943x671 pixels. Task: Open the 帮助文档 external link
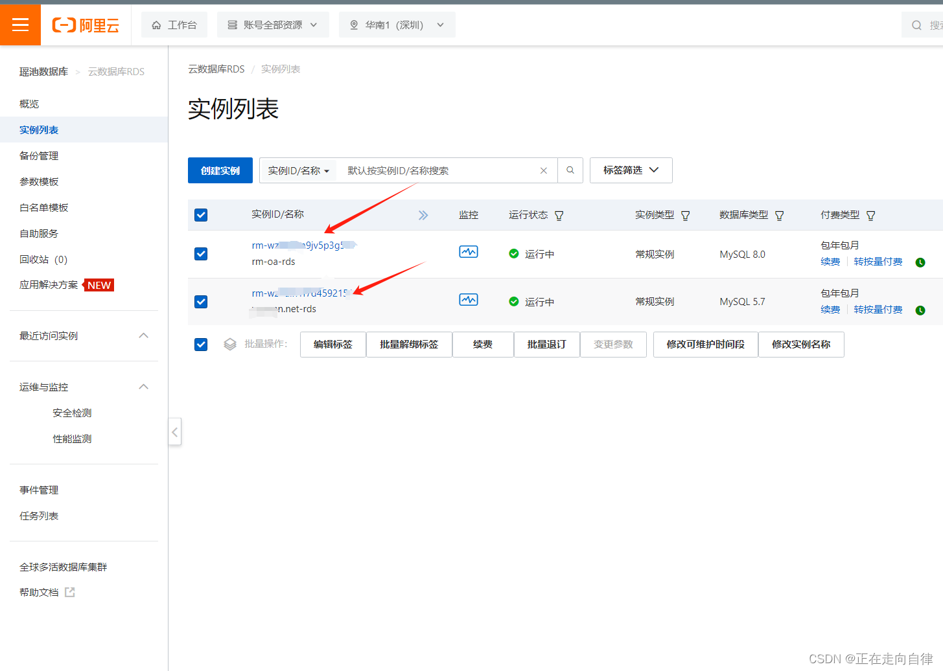(47, 592)
